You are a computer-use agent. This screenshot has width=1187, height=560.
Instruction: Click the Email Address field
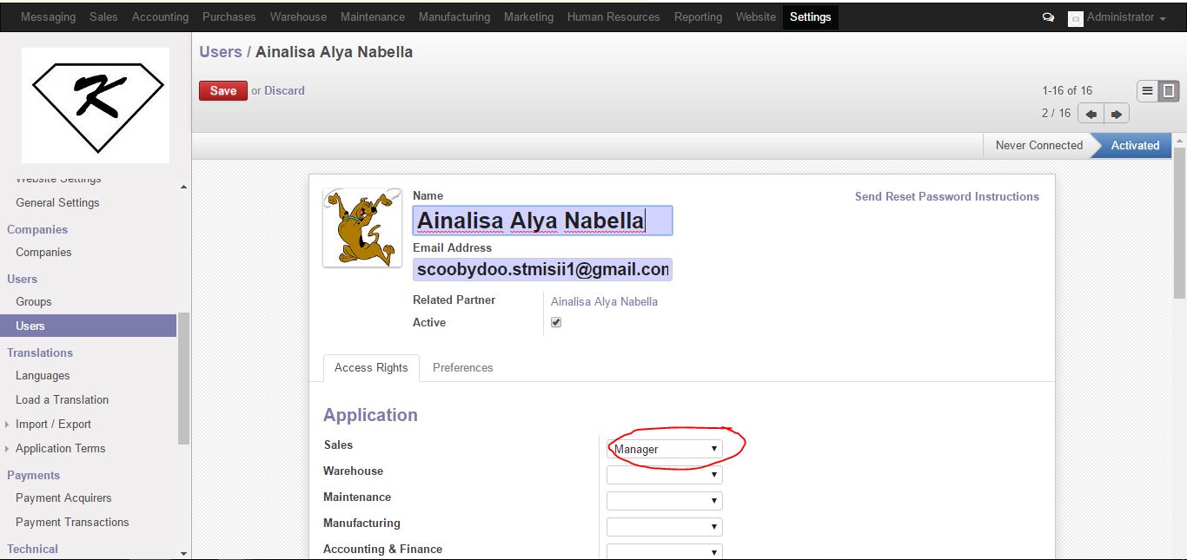(x=542, y=269)
